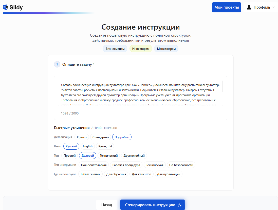Click the Язык row label
The width and height of the screenshot is (278, 210).
(57, 146)
